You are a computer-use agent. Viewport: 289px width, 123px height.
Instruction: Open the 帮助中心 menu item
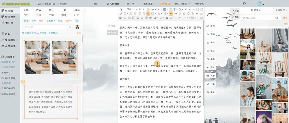(199, 4)
